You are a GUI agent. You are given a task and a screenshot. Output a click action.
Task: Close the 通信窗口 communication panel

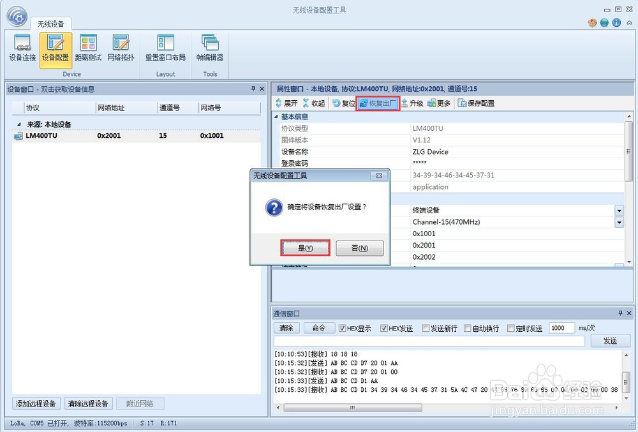(629, 313)
